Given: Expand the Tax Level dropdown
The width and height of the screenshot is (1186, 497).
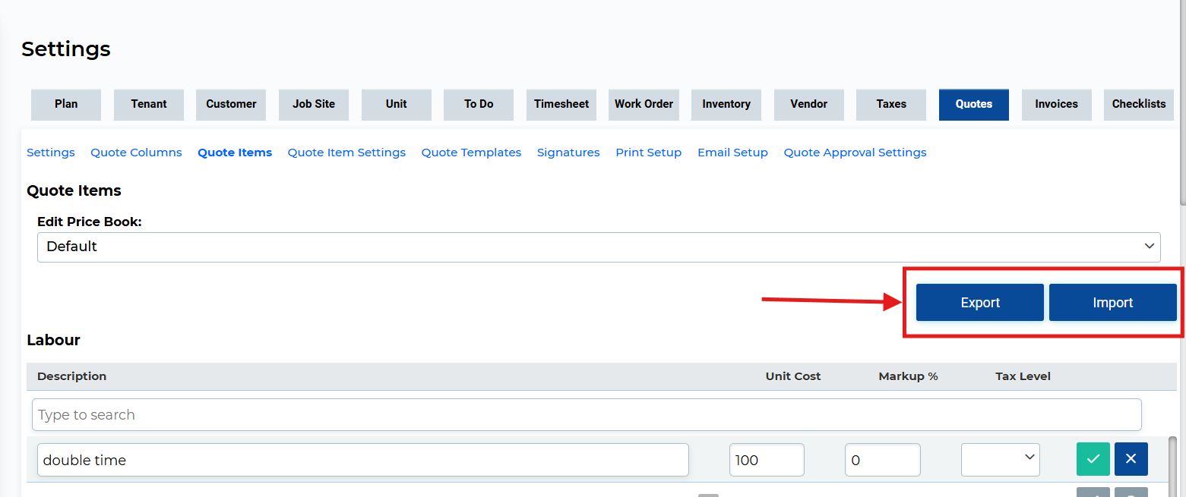Looking at the screenshot, I should pyautogui.click(x=1000, y=459).
